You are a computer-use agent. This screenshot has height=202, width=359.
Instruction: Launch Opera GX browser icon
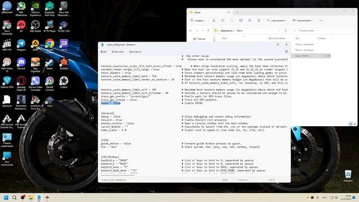pos(21,84)
